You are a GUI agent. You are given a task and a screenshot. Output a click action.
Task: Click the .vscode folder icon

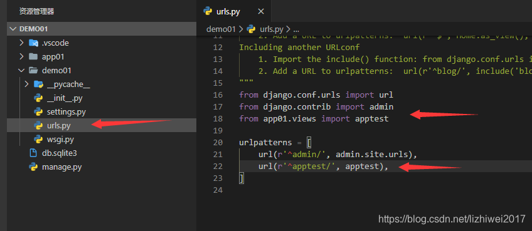coord(33,43)
